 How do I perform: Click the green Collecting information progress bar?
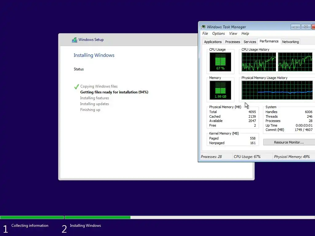(x=32, y=217)
